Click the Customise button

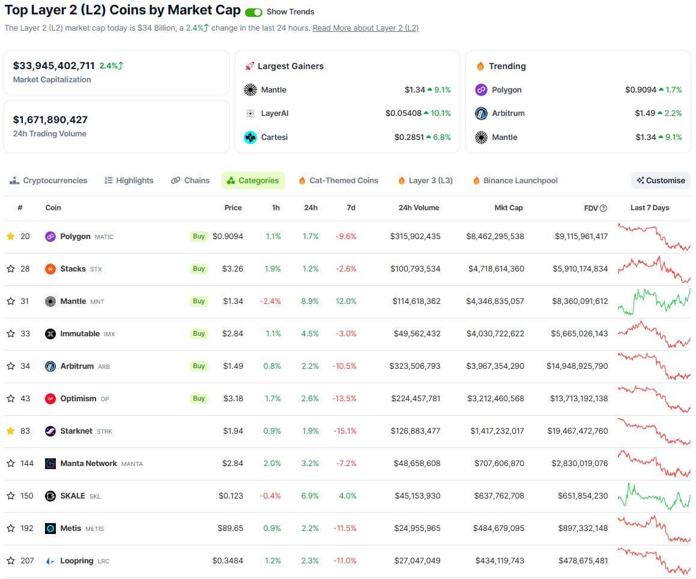[x=661, y=180]
